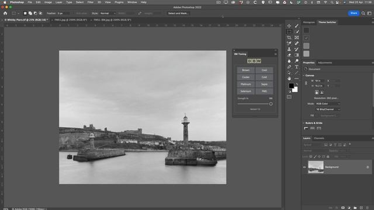This screenshot has height=210, width=374.
Task: Apply the Platinum toning button
Action: (x=245, y=84)
